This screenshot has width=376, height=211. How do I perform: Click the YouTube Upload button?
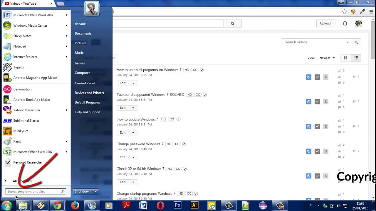point(325,23)
